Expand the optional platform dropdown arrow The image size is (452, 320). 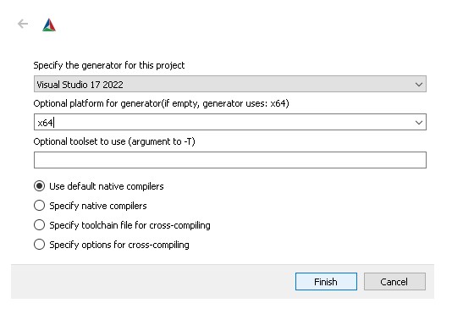419,123
